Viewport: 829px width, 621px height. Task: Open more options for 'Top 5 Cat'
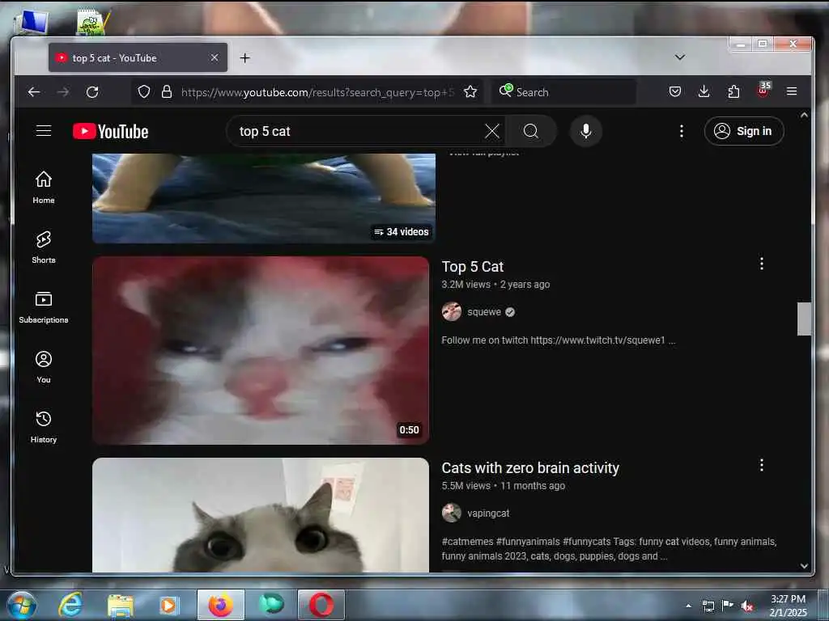click(x=761, y=264)
